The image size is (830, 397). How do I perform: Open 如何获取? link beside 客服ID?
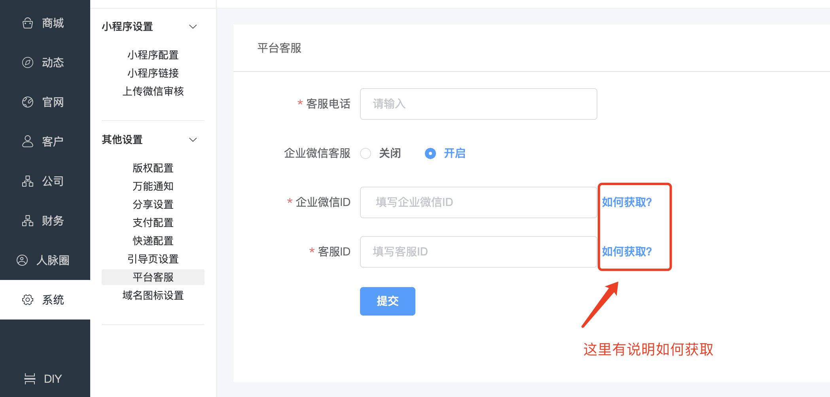click(627, 251)
